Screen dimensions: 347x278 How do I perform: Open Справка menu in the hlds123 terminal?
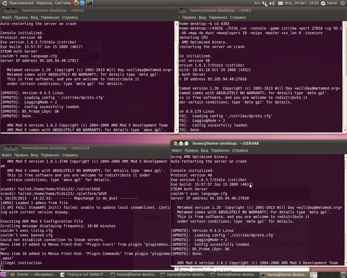coord(70,155)
